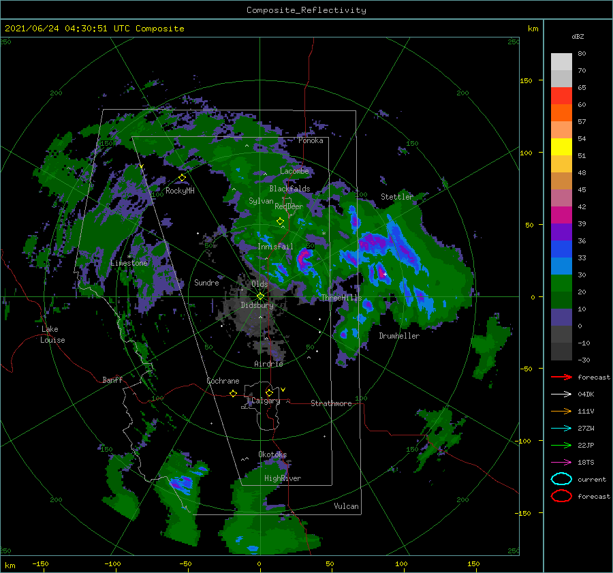Click the Lake Louise label
This screenshot has width=613, height=573.
click(x=52, y=335)
